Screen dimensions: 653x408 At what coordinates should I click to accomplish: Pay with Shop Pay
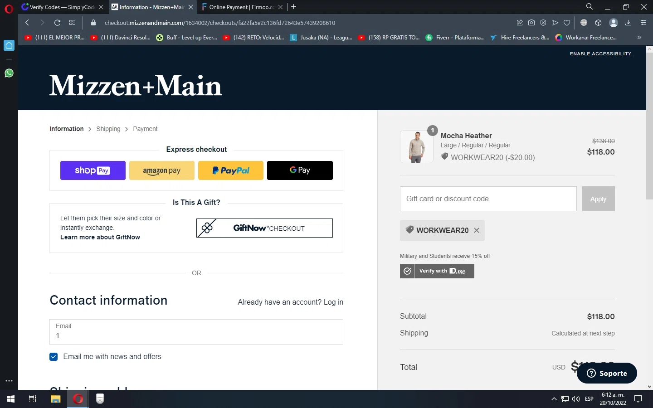coord(93,170)
